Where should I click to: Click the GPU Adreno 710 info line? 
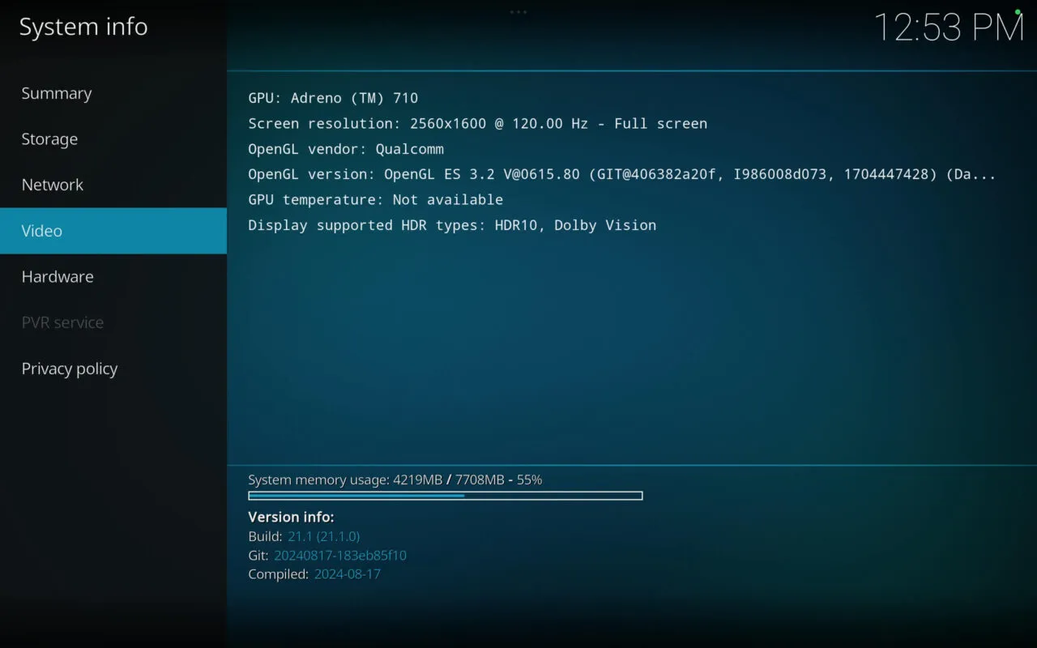pyautogui.click(x=333, y=98)
